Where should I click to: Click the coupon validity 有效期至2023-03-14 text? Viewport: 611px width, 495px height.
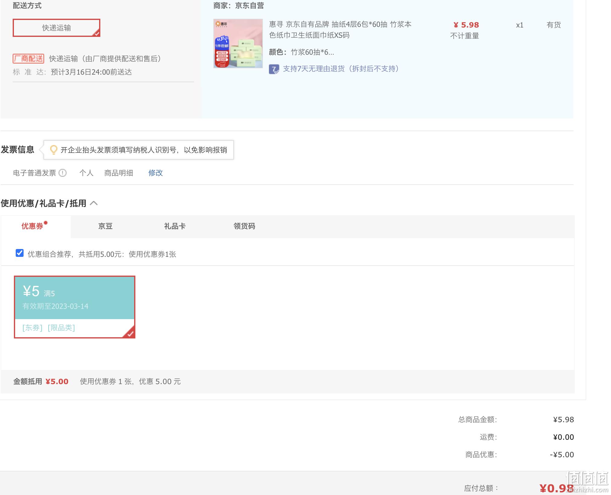tap(55, 306)
